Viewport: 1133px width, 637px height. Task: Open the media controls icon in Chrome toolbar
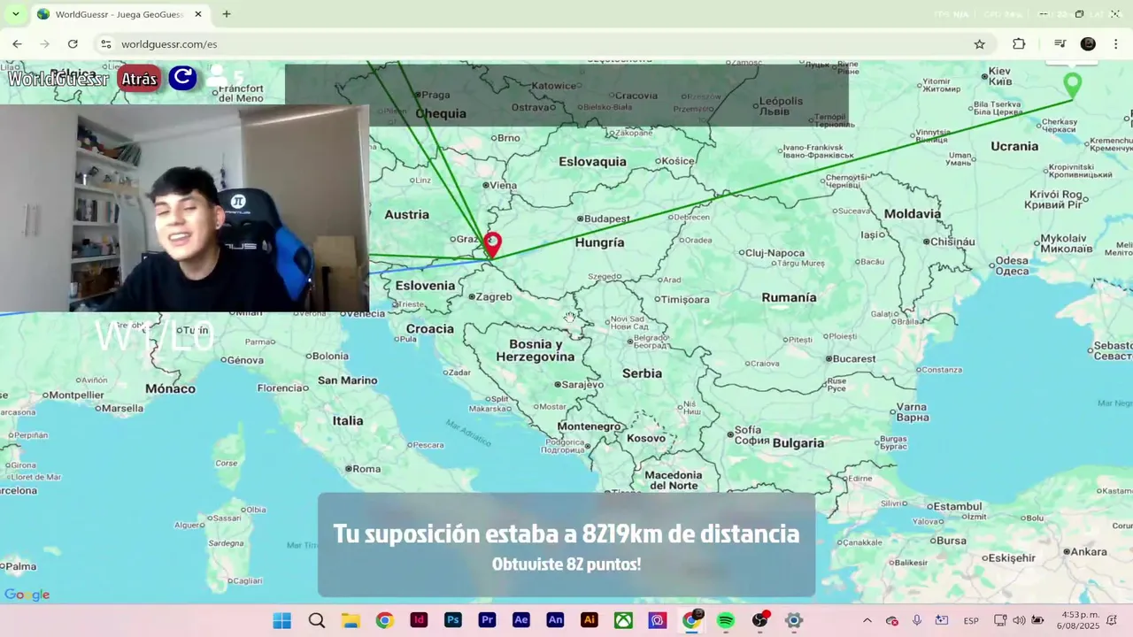(1060, 44)
